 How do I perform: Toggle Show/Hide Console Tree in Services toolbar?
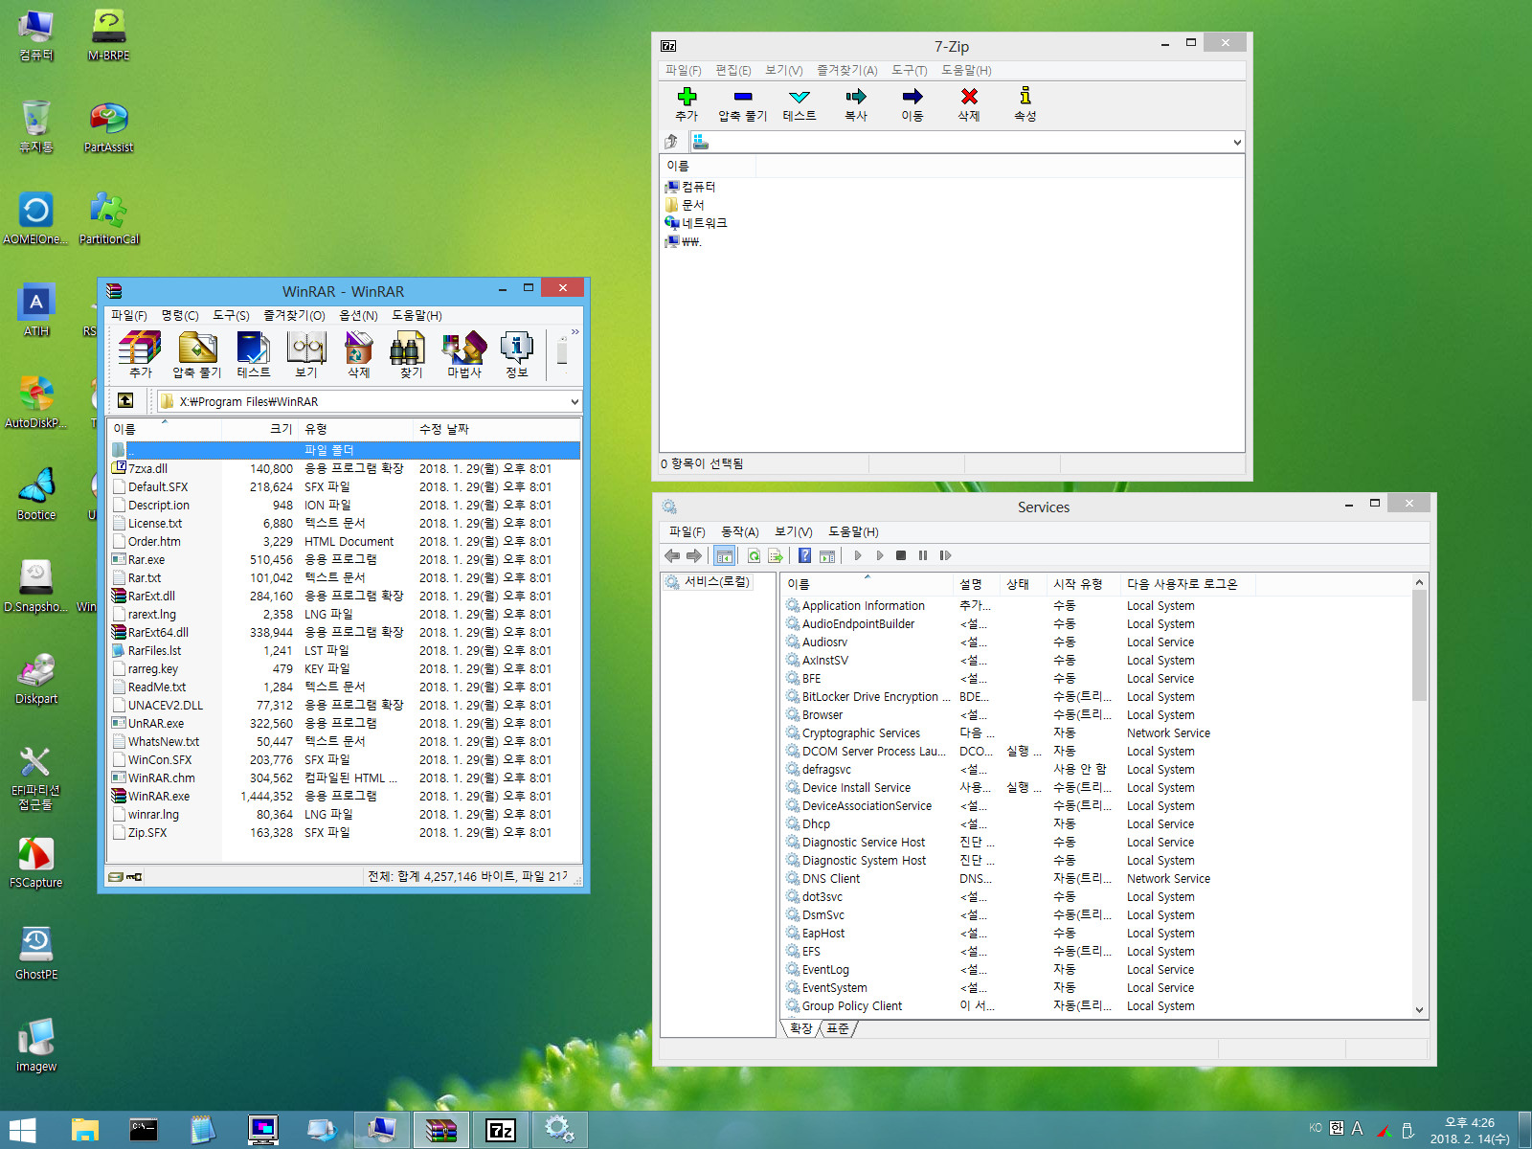point(725,555)
